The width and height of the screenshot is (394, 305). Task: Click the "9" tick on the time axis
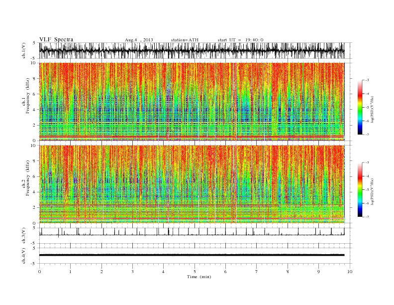pyautogui.click(x=318, y=272)
